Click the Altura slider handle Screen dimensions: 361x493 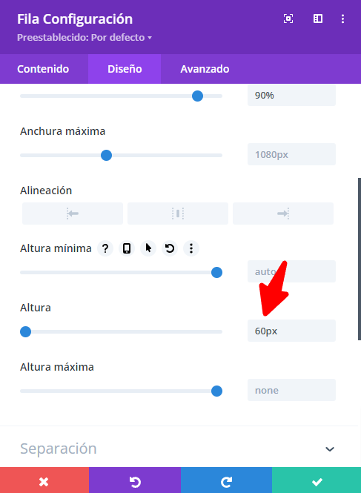tap(25, 331)
